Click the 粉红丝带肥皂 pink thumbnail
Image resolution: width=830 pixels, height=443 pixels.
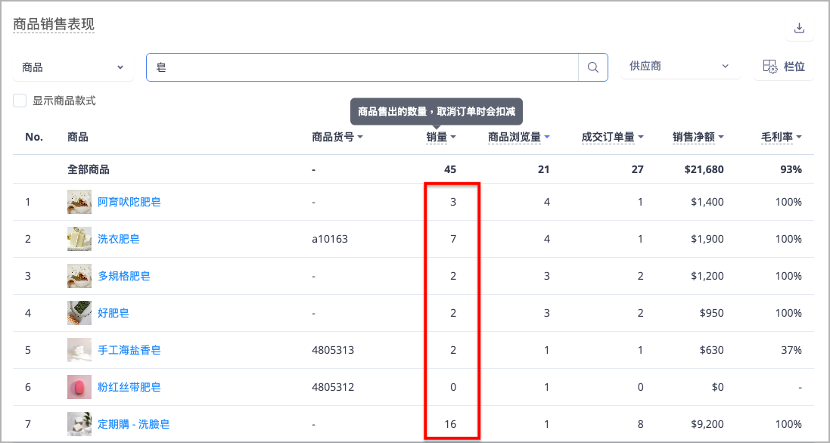click(x=79, y=387)
